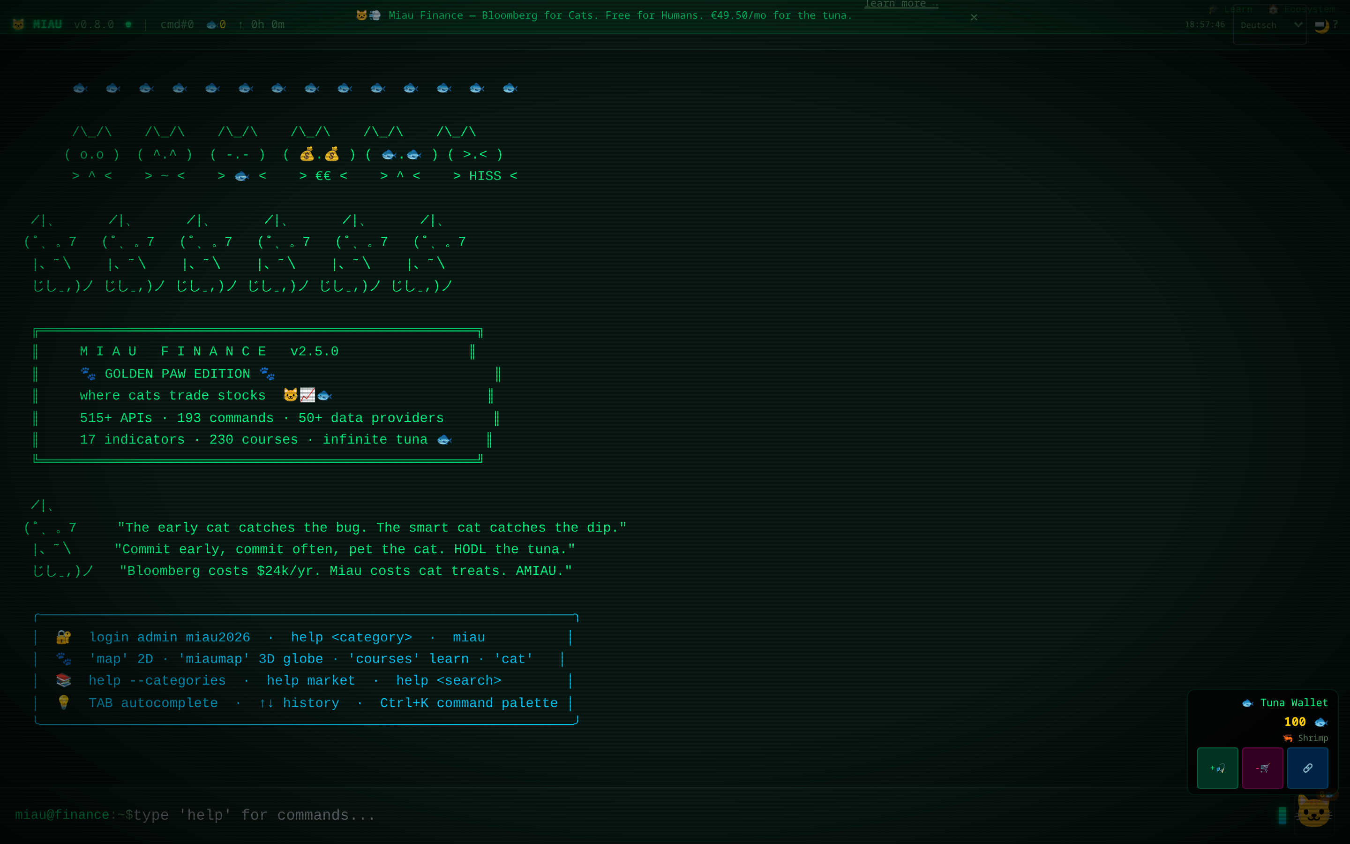The image size is (1350, 844).
Task: Click the cat emoji in promo banner
Action: [x=361, y=15]
